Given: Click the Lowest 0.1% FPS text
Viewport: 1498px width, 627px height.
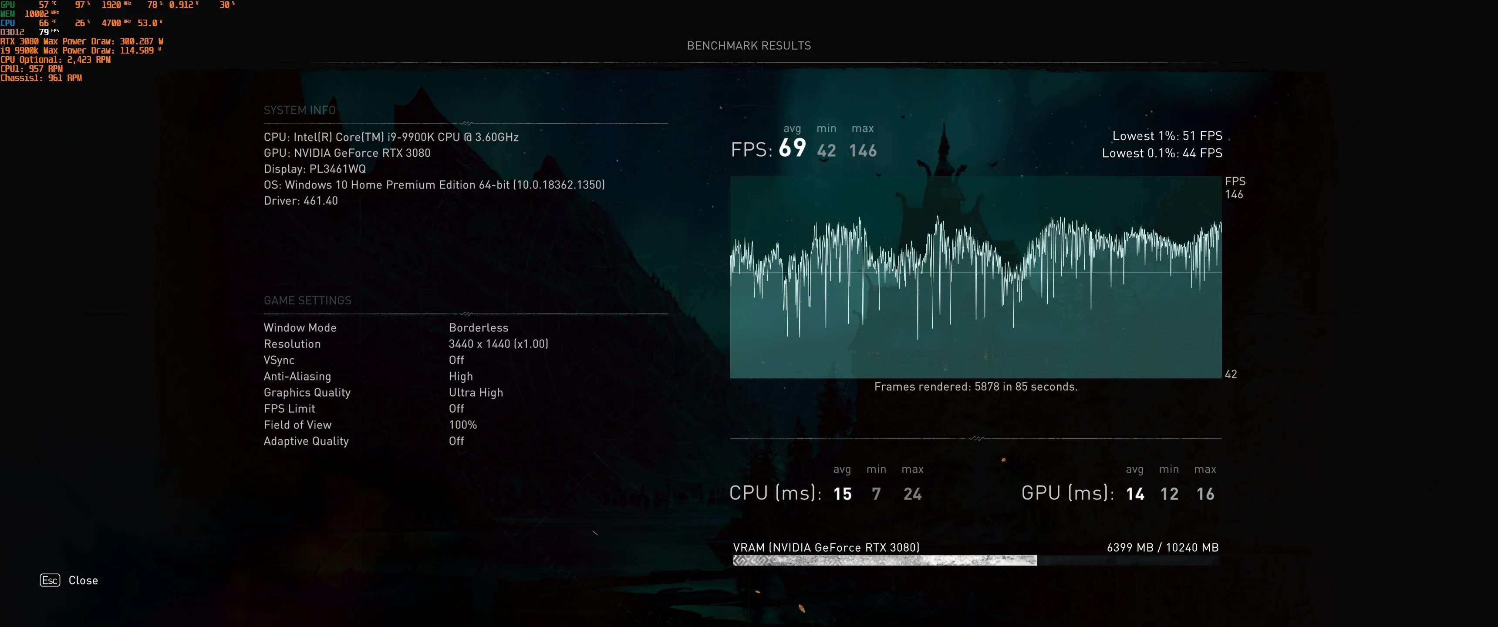Looking at the screenshot, I should click(1162, 153).
